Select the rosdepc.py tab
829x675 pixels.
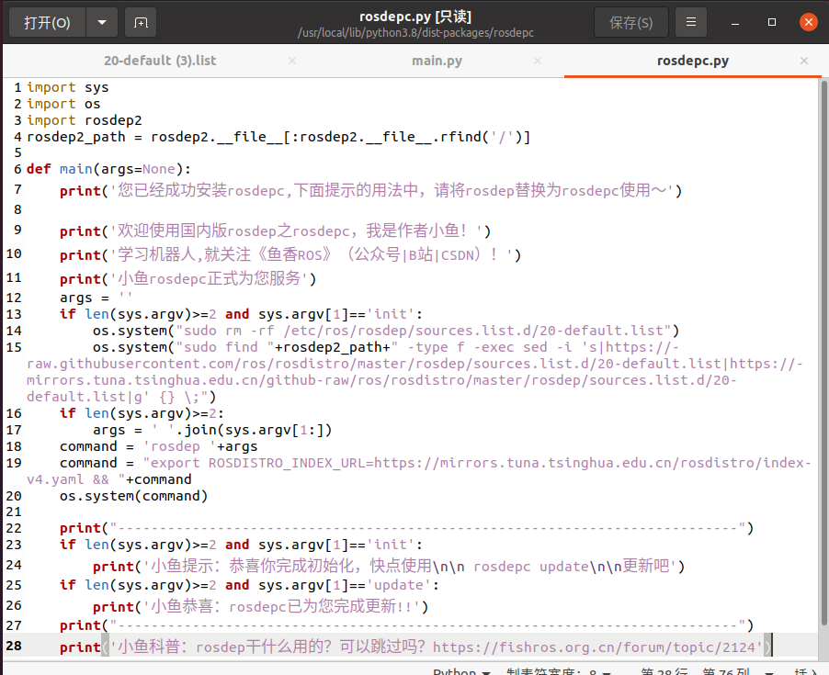[693, 61]
